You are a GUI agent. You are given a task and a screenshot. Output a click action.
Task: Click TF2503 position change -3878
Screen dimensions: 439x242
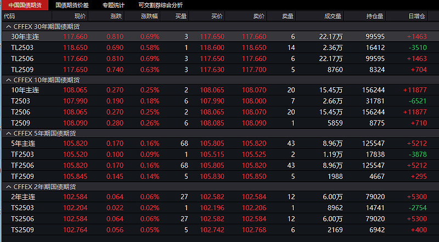click(418, 154)
